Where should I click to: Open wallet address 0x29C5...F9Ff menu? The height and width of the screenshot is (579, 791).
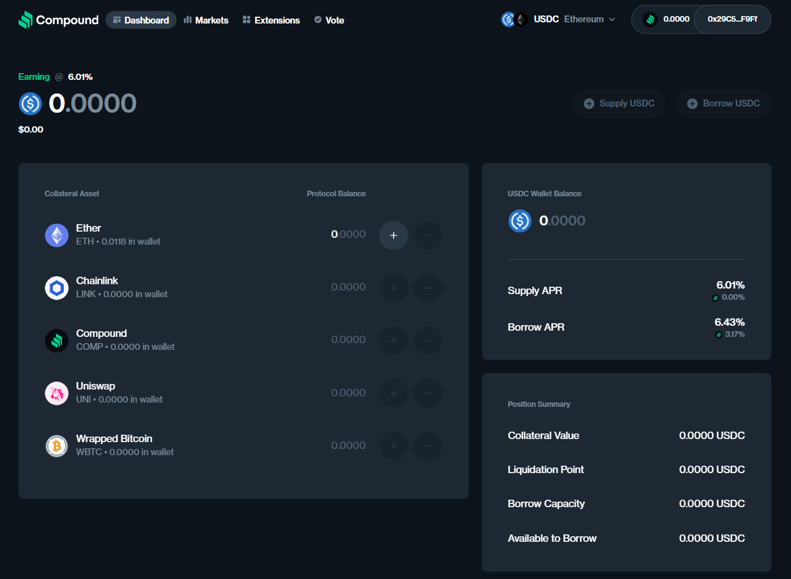732,19
